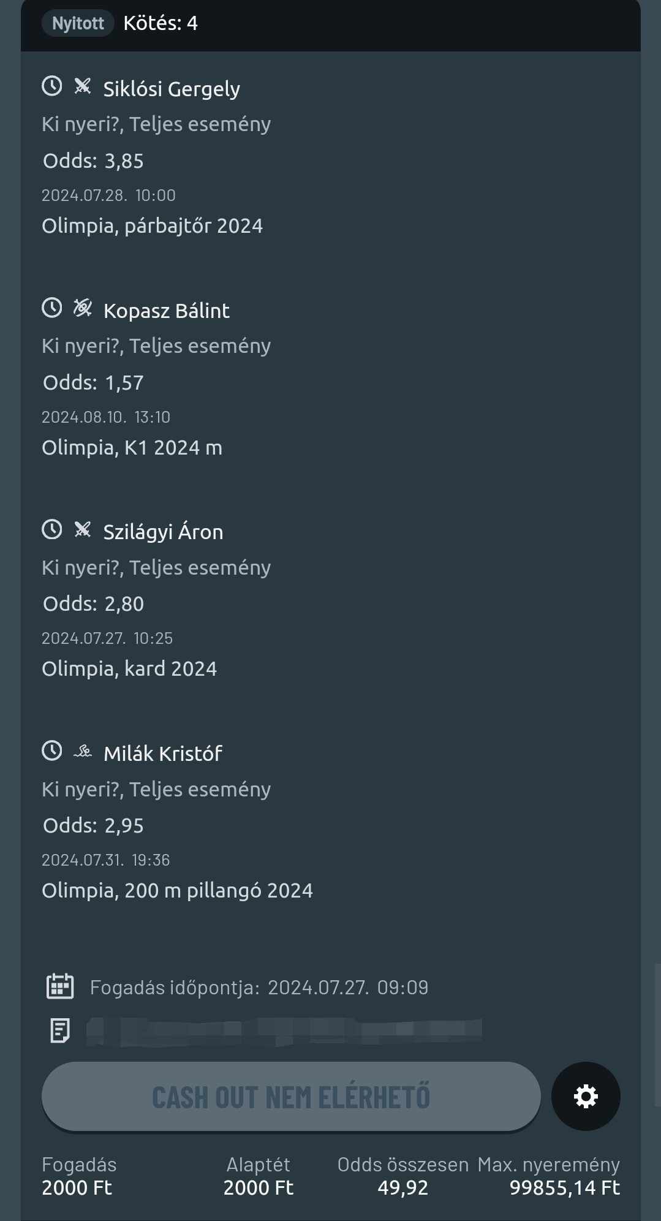The width and height of the screenshot is (661, 1221).
Task: Open cash out settings gear button
Action: pyautogui.click(x=586, y=1096)
